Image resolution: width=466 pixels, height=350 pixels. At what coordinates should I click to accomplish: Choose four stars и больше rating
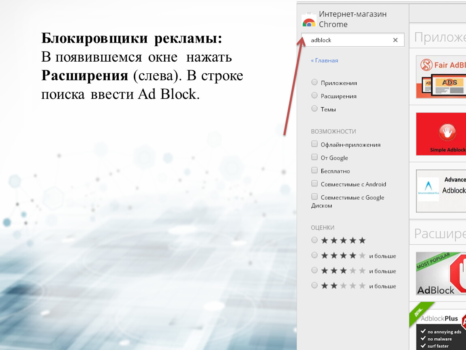pyautogui.click(x=314, y=255)
